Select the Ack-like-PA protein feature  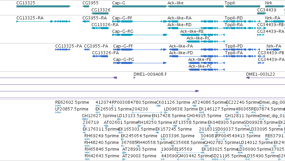pyautogui.click(x=197, y=50)
